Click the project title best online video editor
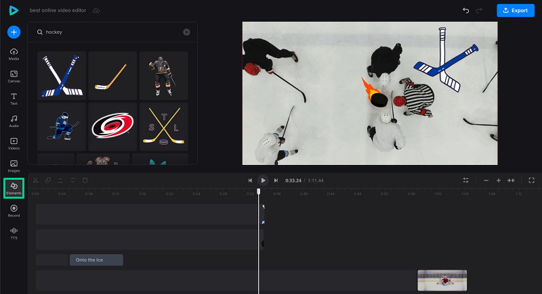The width and height of the screenshot is (542, 294). pos(58,10)
